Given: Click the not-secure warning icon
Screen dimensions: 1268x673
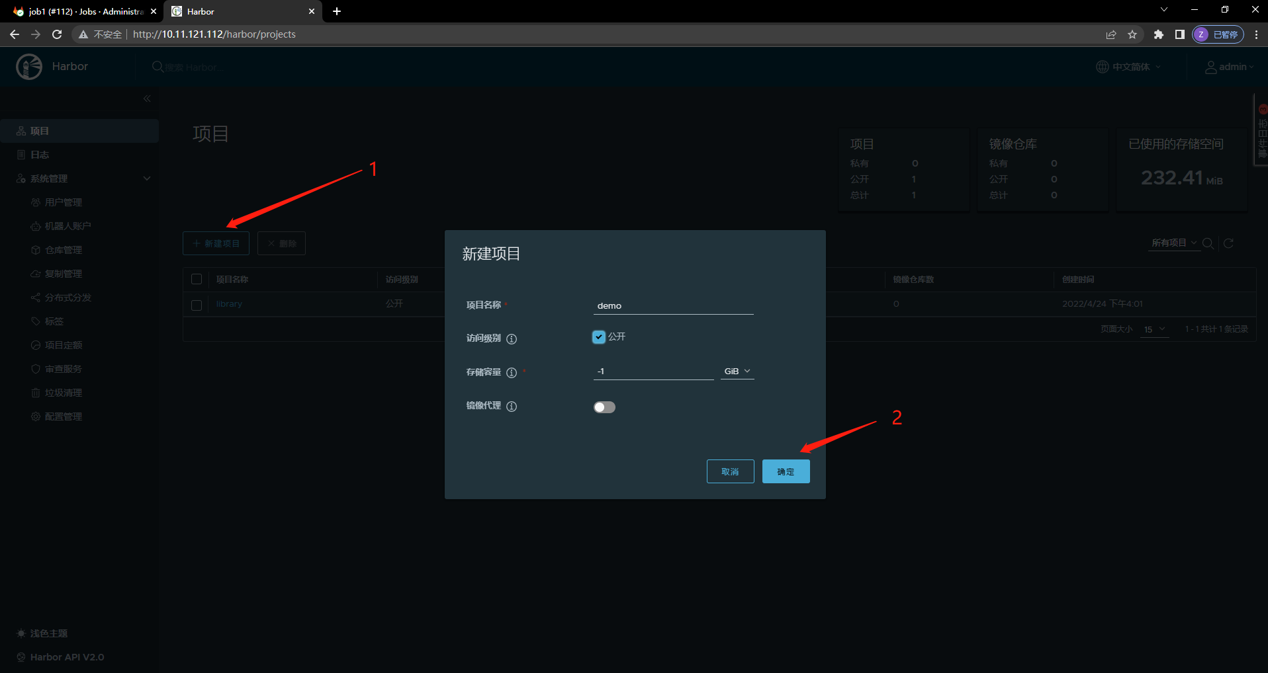Looking at the screenshot, I should point(83,34).
